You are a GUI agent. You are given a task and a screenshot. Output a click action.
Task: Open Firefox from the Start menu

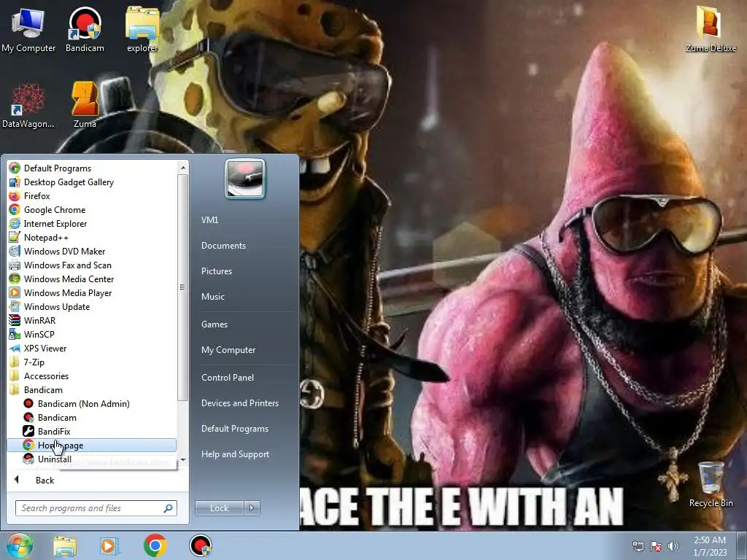tap(92, 195)
